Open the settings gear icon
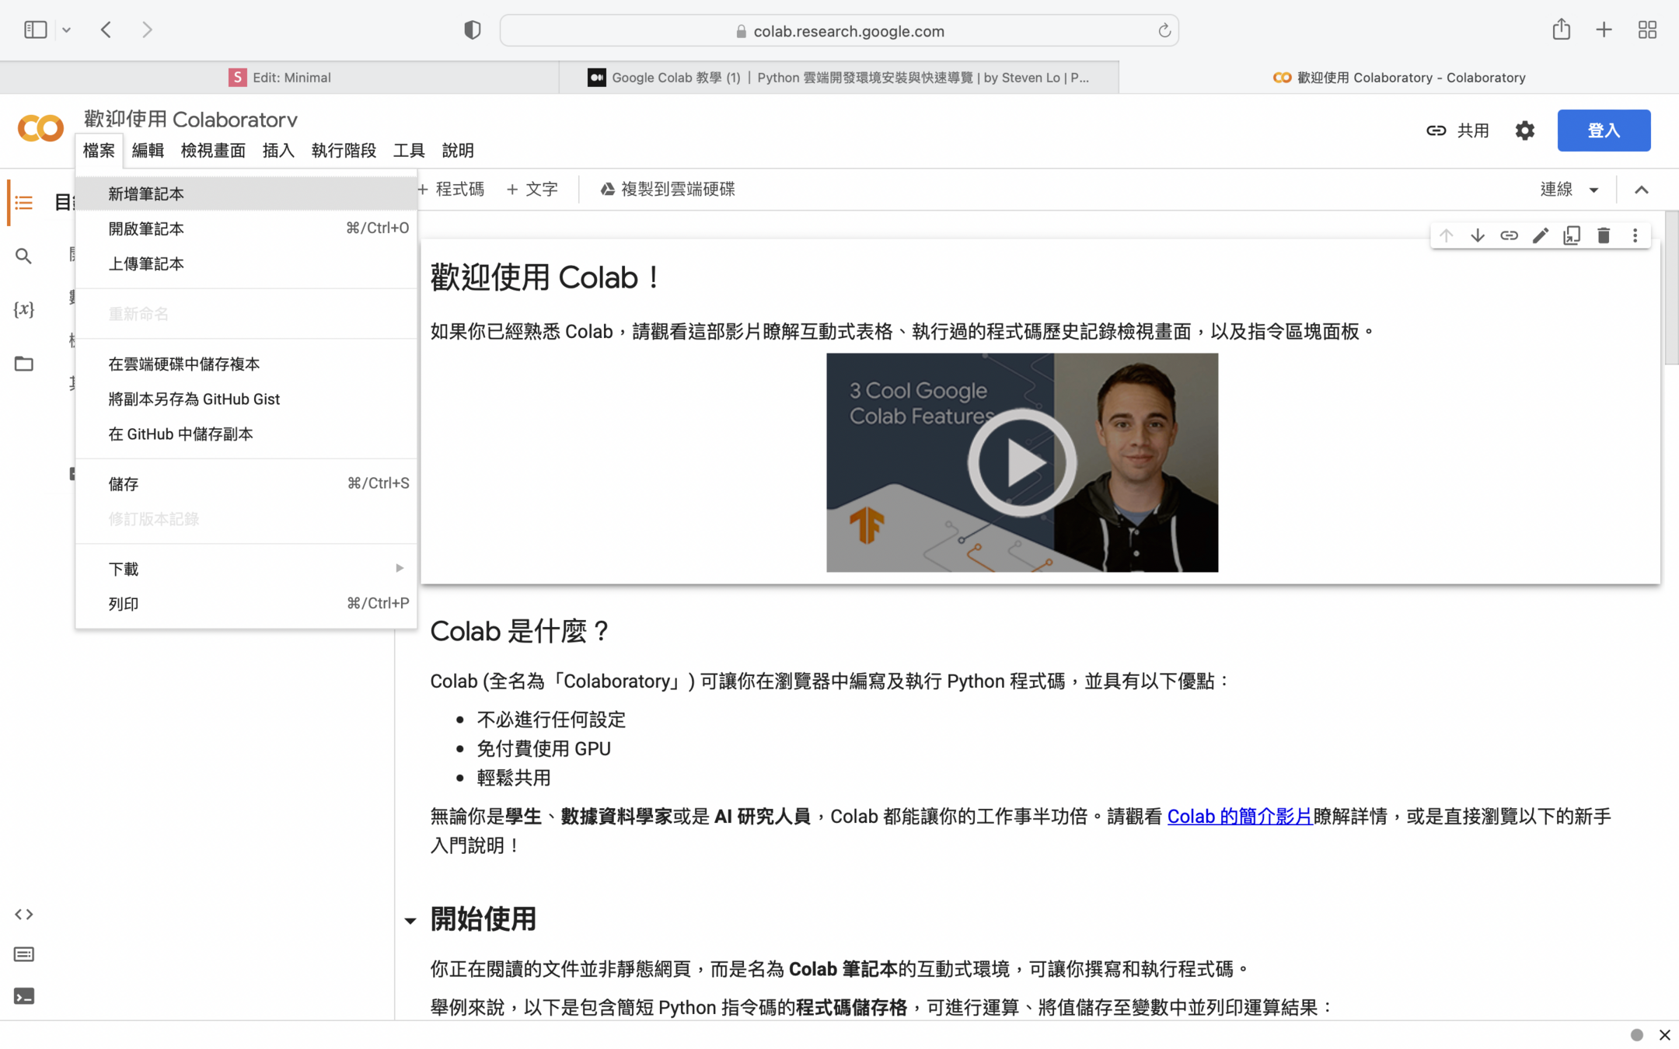This screenshot has height=1049, width=1679. pos(1524,131)
